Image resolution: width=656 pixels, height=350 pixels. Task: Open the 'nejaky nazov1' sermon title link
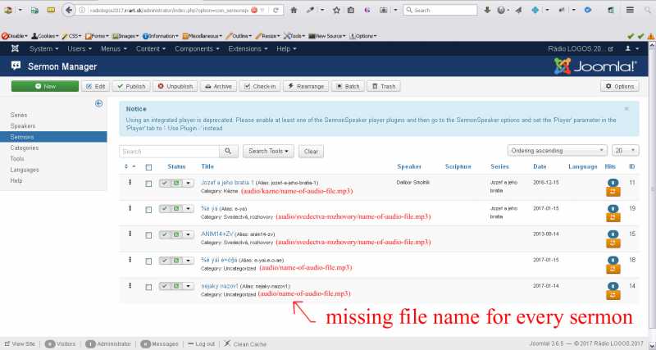click(218, 284)
